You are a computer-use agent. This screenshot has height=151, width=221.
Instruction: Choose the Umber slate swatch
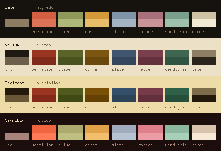[x=124, y=19]
